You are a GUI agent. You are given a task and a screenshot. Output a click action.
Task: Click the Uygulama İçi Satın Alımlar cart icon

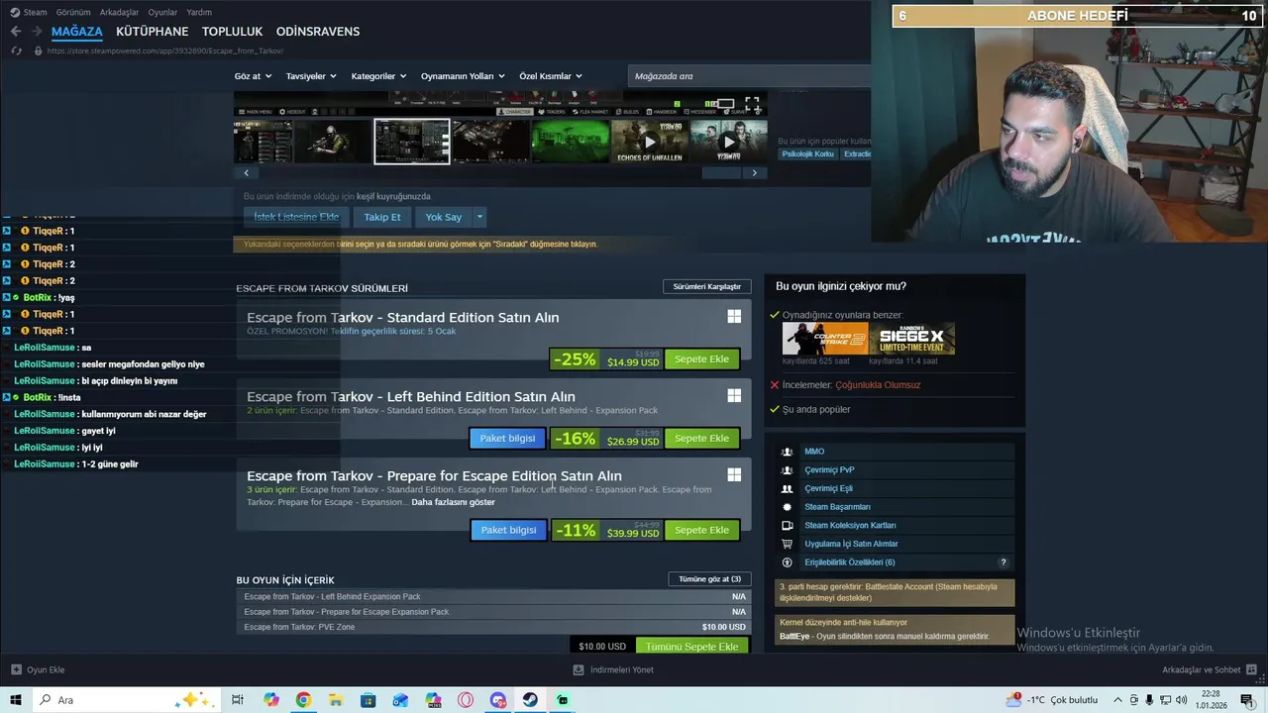point(788,544)
